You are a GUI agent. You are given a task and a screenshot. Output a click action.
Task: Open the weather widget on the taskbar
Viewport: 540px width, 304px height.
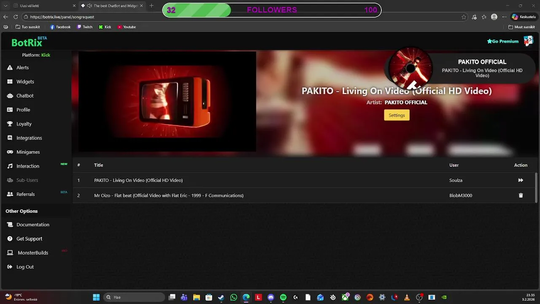(x=20, y=297)
